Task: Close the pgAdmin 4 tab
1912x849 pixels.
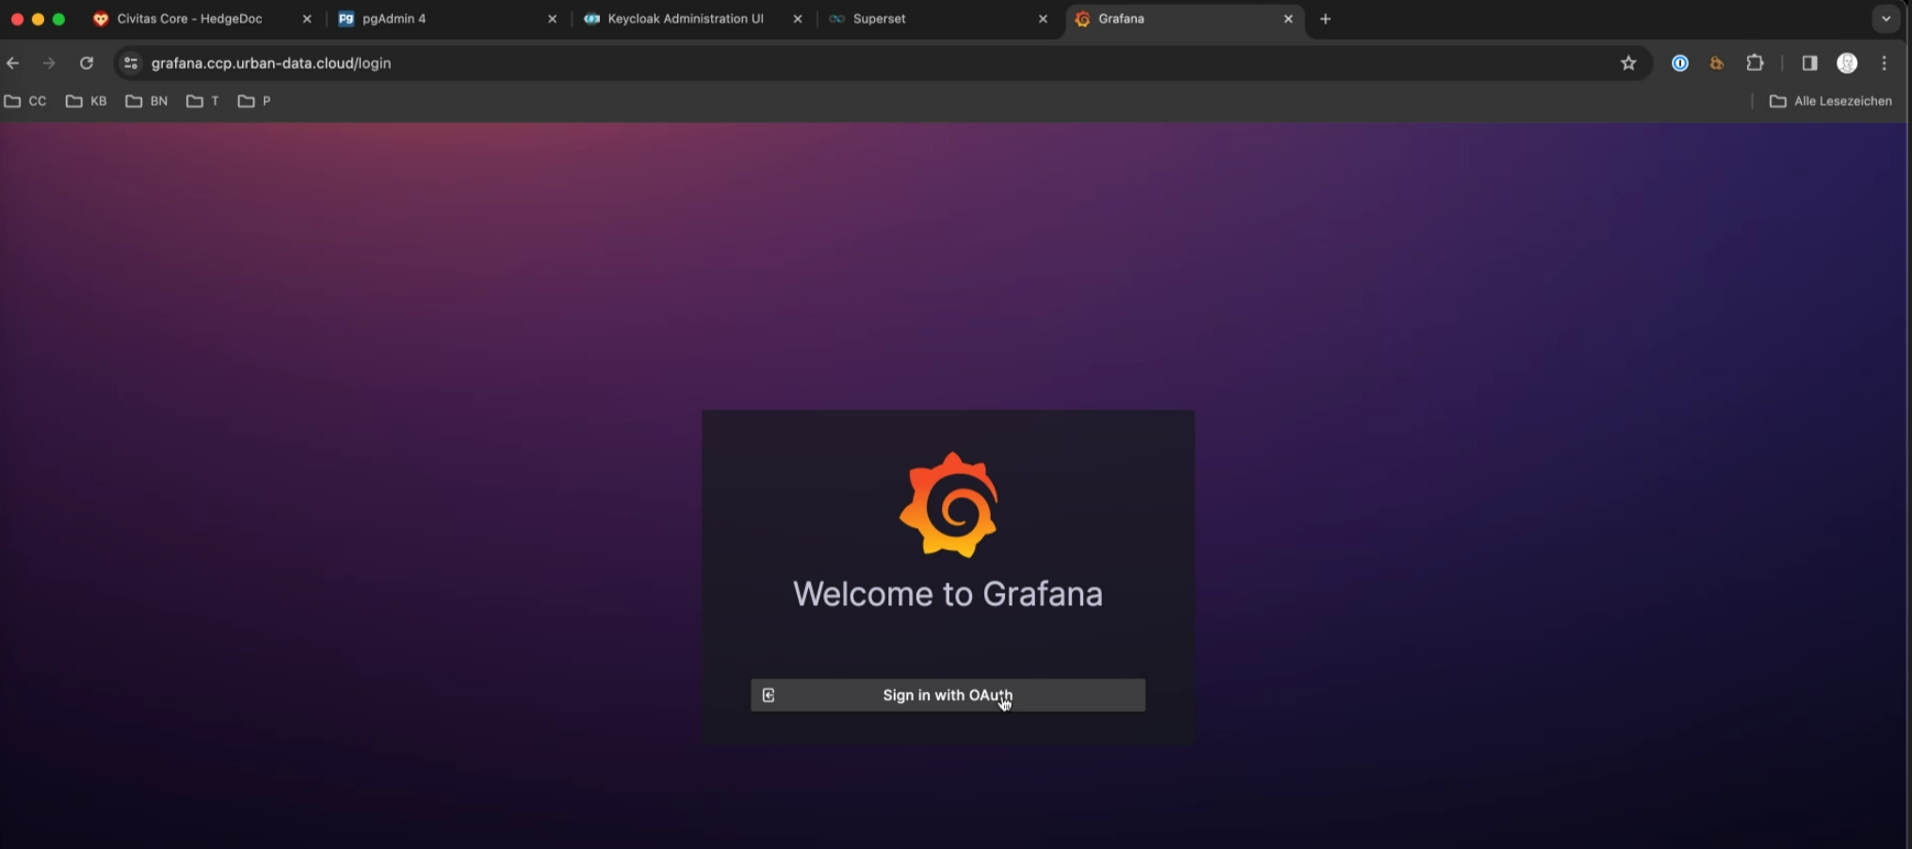Action: click(x=552, y=19)
